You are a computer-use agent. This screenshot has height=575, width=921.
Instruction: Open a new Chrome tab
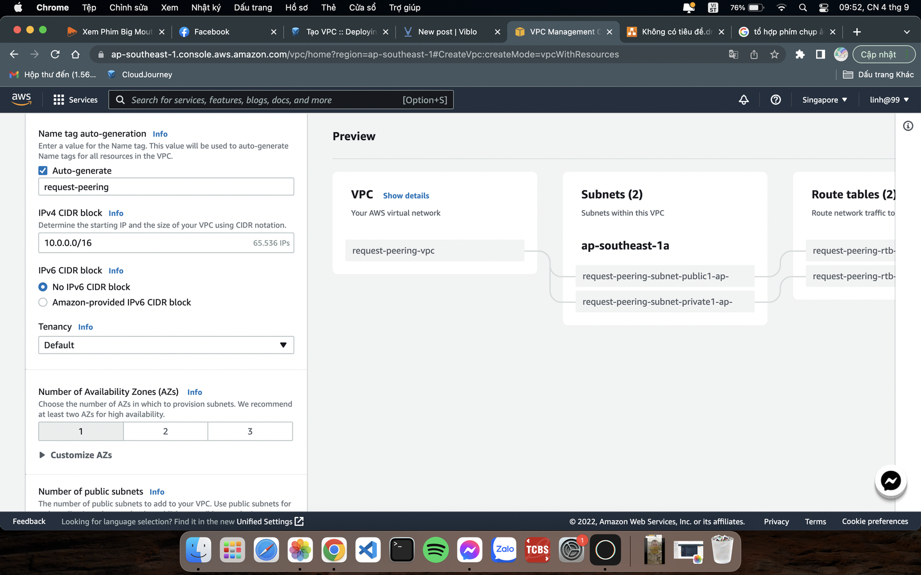857,32
